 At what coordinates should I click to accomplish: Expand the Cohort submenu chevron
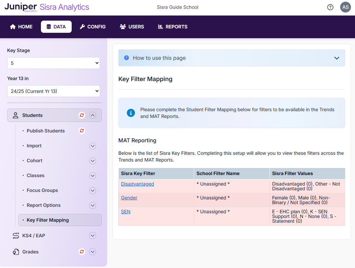point(93,161)
